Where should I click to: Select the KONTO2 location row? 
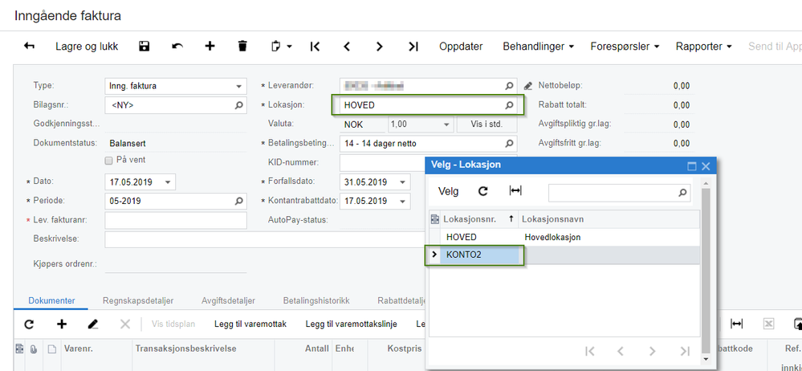coord(564,255)
